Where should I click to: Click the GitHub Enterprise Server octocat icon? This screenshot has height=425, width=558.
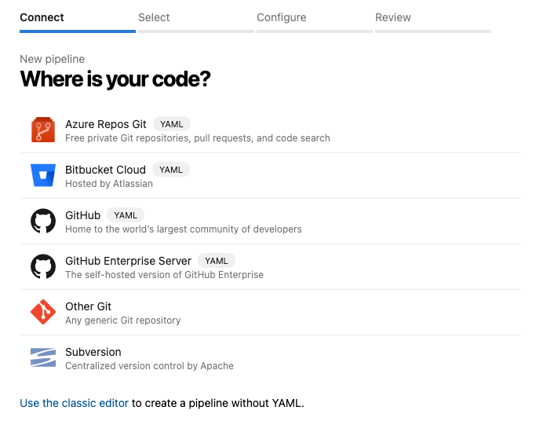click(x=43, y=266)
